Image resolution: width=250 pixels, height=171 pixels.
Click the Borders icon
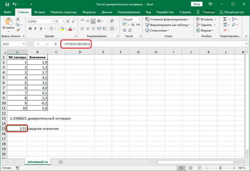[51, 29]
